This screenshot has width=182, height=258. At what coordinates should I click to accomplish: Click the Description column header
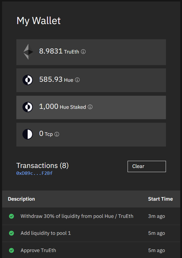[x=21, y=199]
